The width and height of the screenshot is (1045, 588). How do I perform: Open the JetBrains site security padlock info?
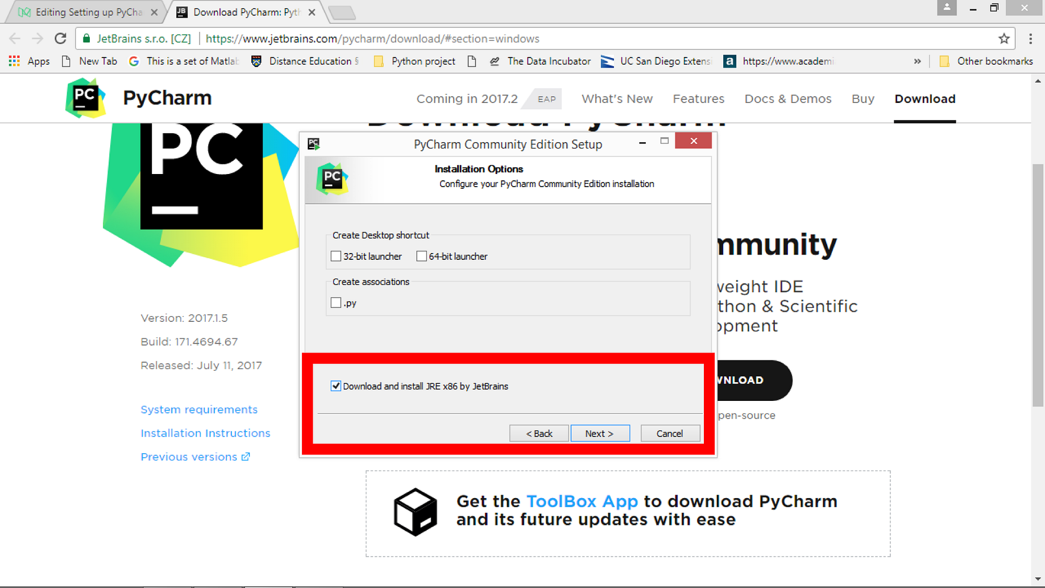(x=86, y=38)
